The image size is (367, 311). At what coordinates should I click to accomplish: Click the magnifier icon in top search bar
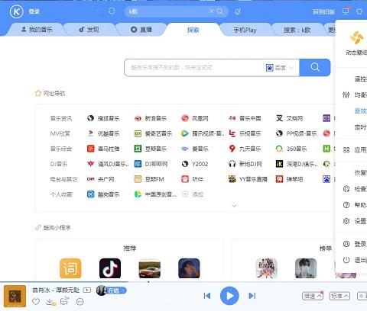(220, 11)
